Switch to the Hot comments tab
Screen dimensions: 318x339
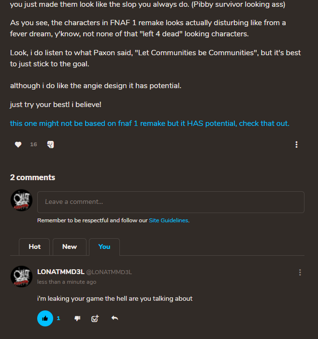pyautogui.click(x=35, y=247)
